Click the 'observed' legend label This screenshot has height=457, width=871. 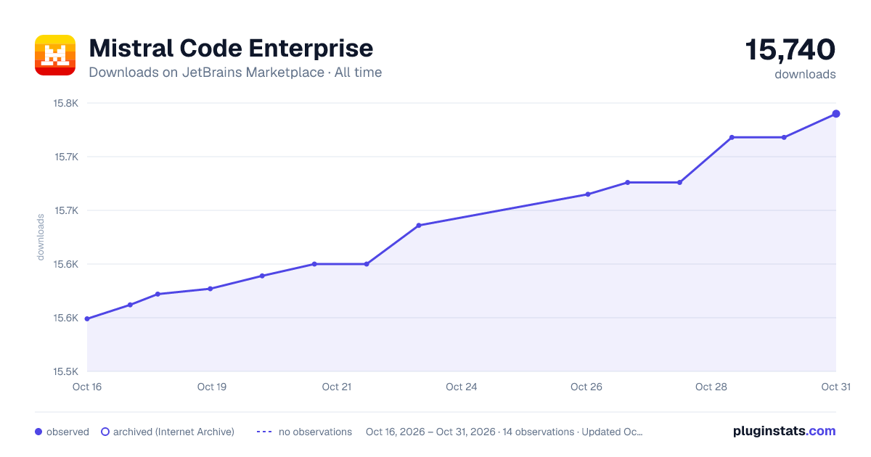point(68,432)
